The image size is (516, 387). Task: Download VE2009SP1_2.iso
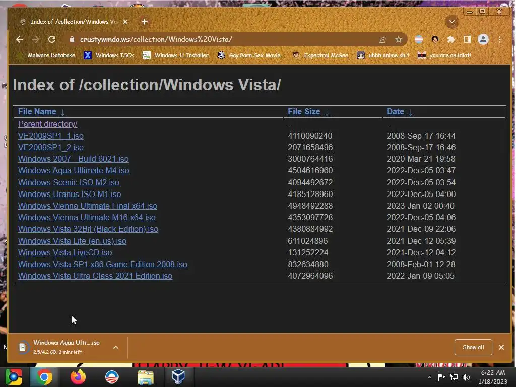pyautogui.click(x=51, y=147)
